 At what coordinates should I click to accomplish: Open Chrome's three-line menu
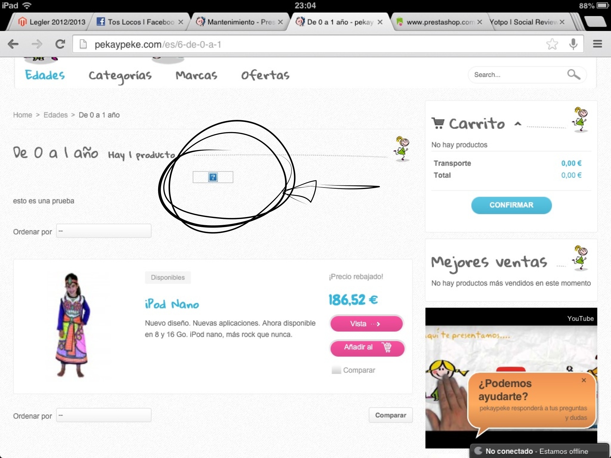click(597, 44)
